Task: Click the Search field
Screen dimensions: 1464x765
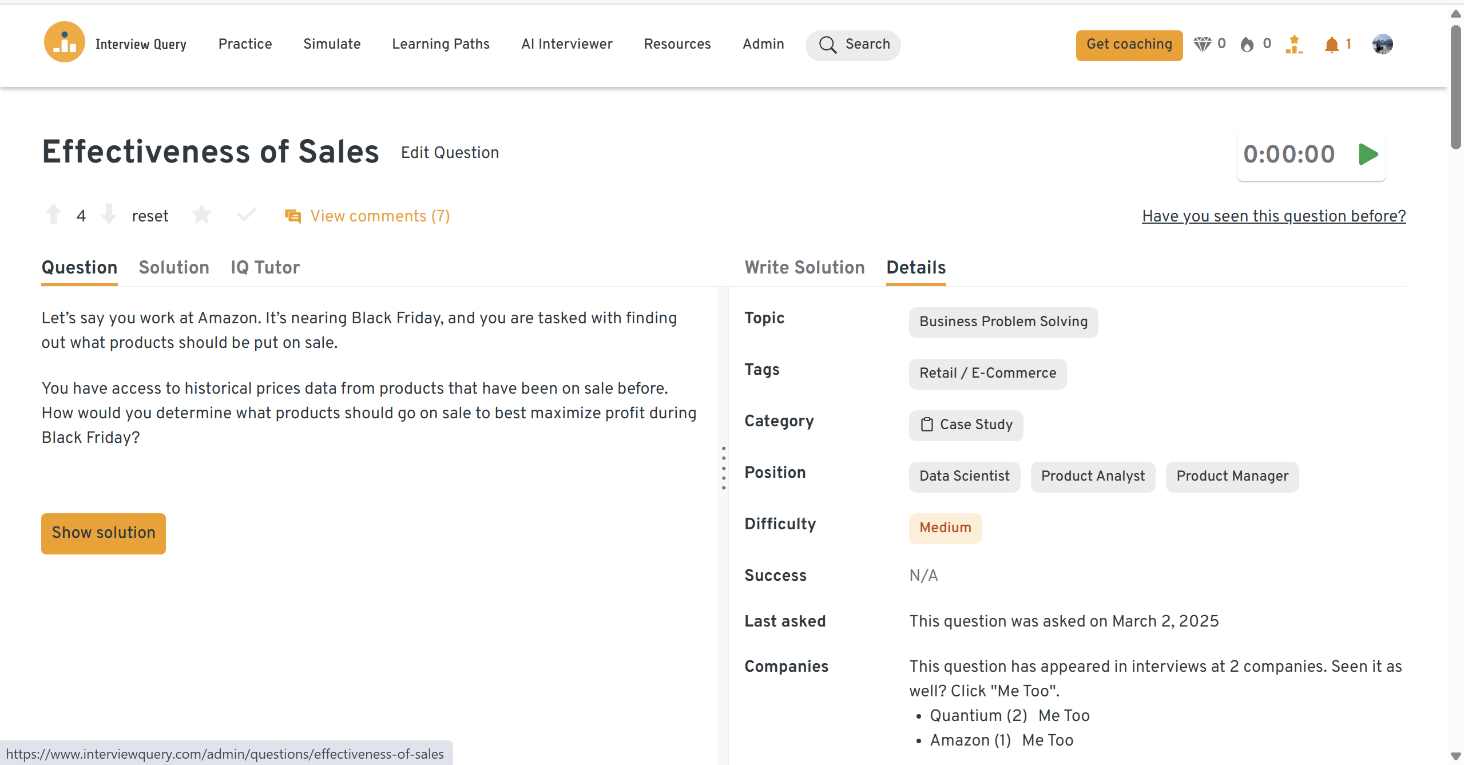Action: [853, 45]
